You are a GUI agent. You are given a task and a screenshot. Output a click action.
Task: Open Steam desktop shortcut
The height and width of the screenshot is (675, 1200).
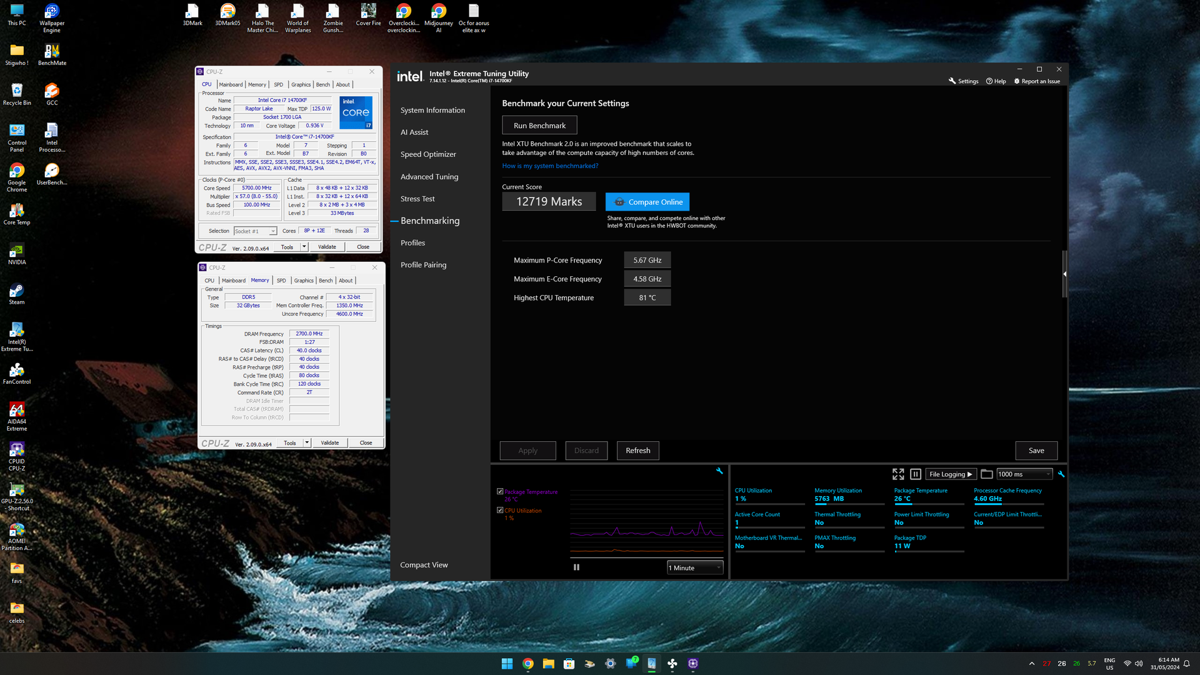point(17,294)
